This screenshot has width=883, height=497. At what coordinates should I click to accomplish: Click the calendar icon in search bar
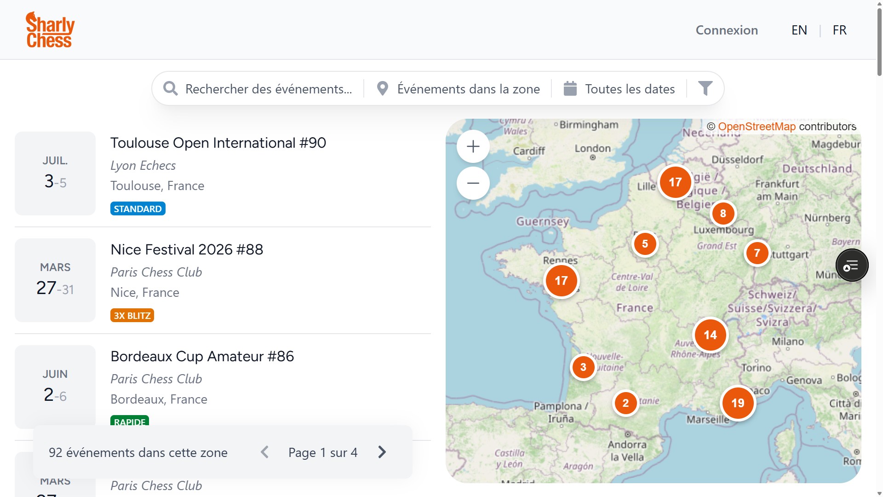[x=570, y=88]
